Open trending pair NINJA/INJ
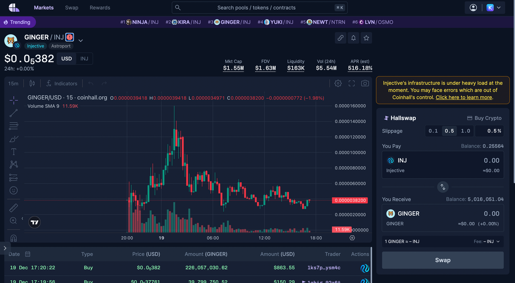The height and width of the screenshot is (283, 515). coord(139,22)
